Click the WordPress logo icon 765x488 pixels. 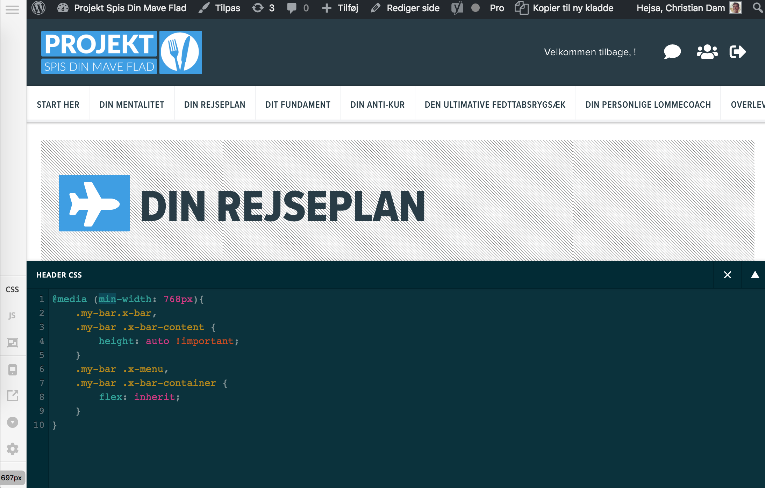[38, 8]
